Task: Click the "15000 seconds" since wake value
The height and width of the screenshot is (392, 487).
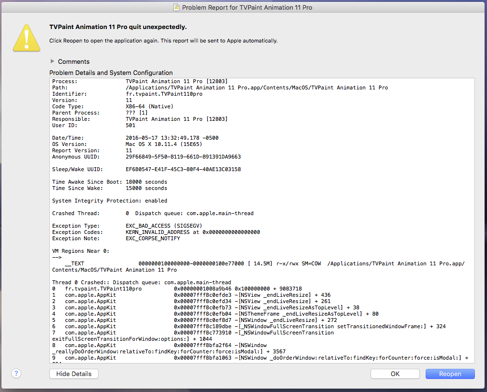Action: 146,188
